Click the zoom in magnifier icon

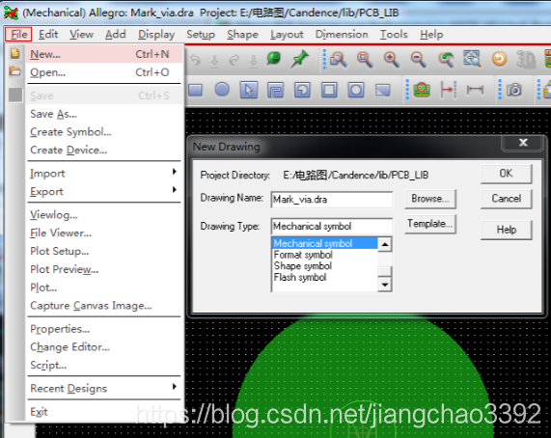click(391, 59)
